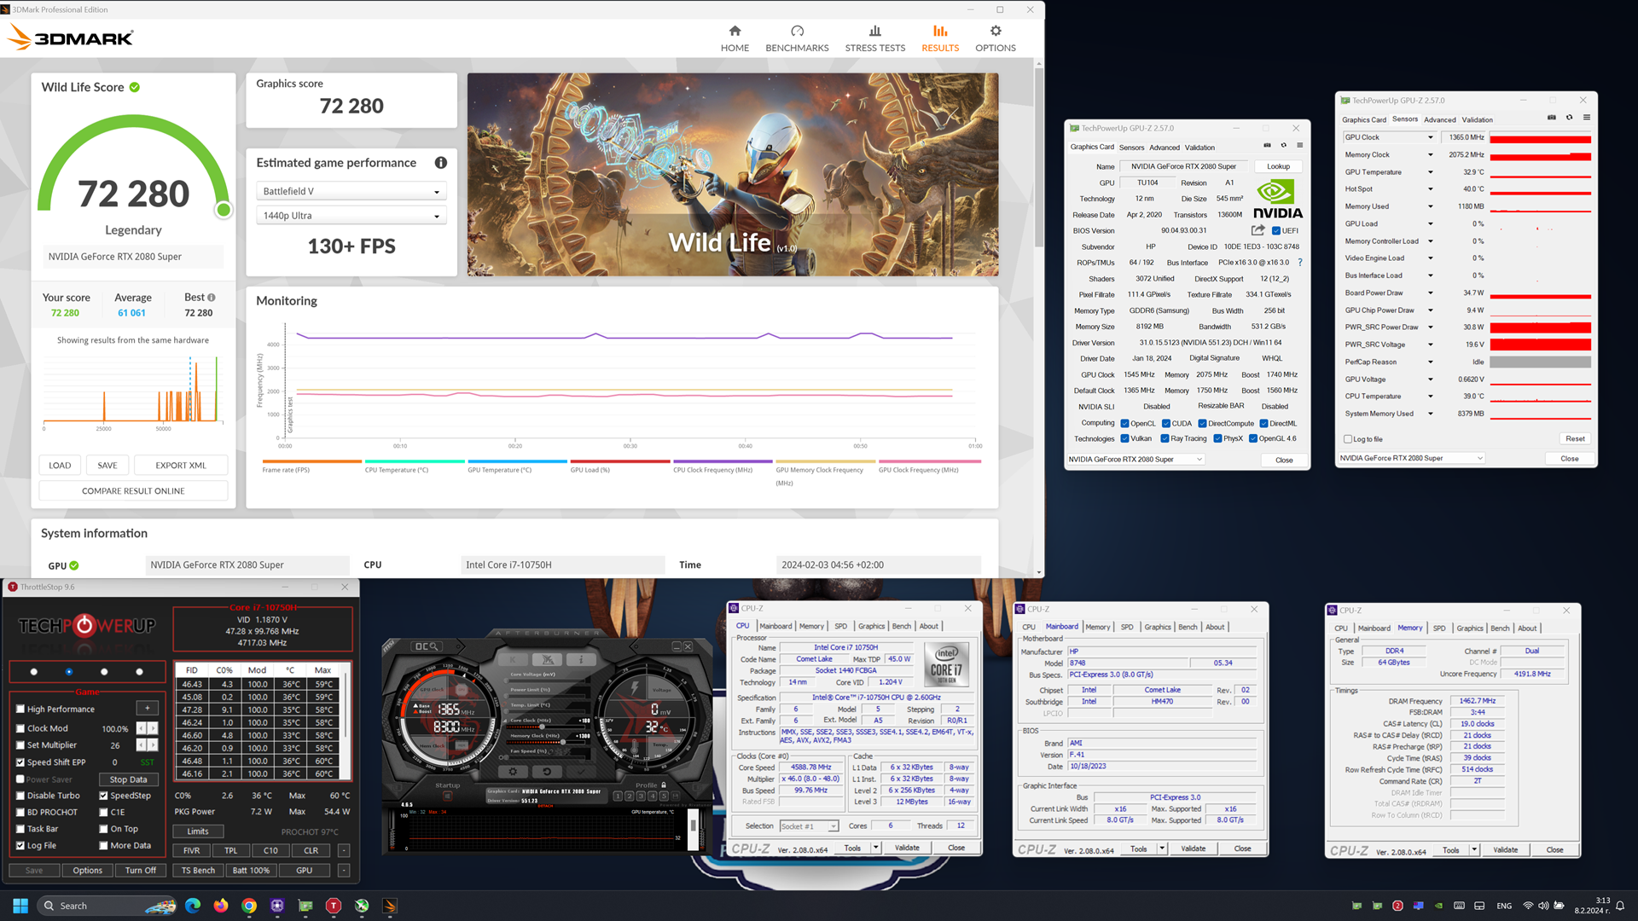Toggle Afterburner Startup icon

(447, 796)
